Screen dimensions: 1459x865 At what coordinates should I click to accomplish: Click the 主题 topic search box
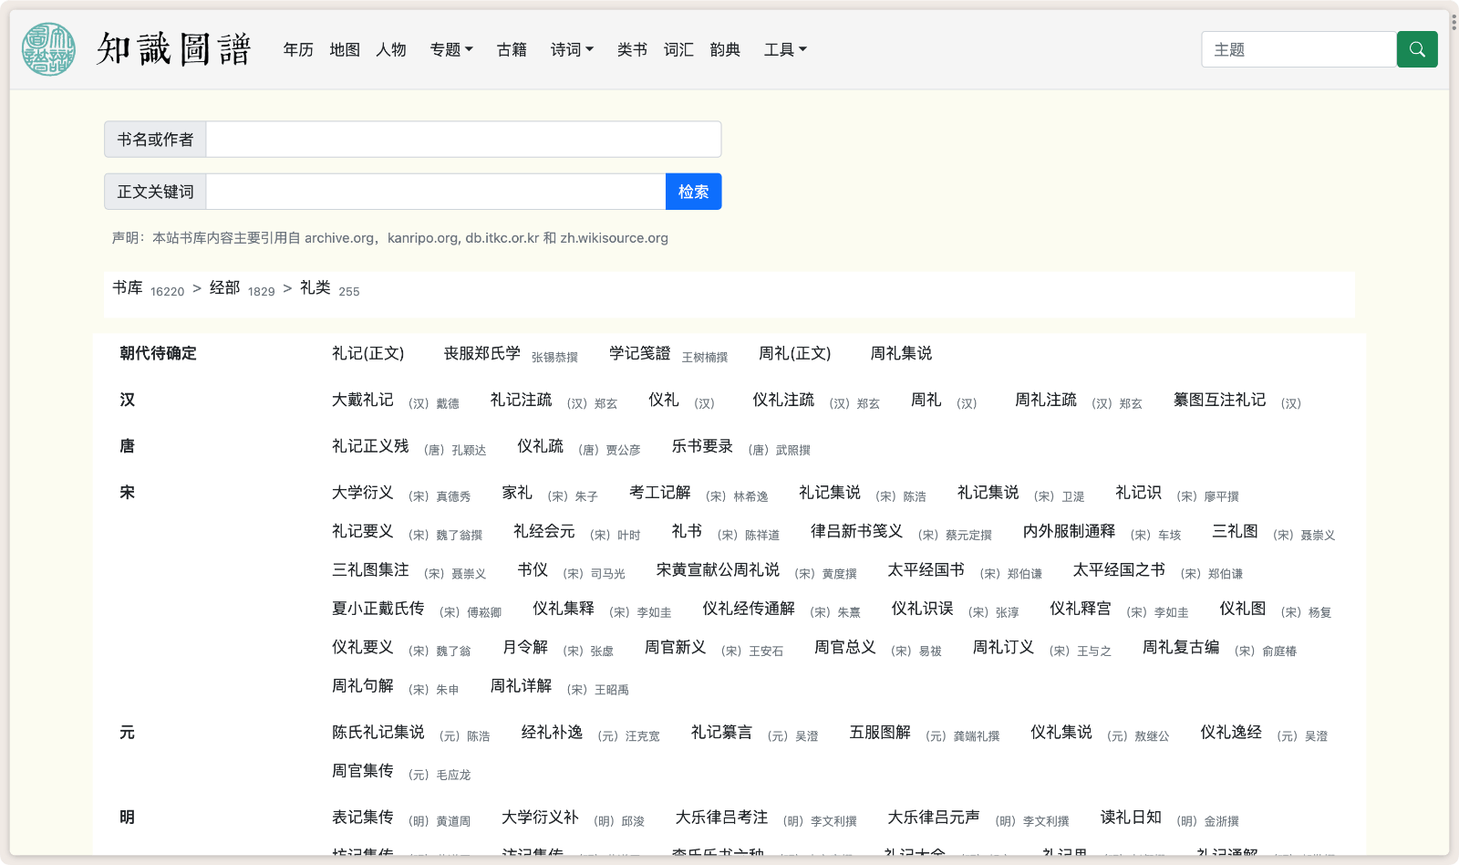(x=1299, y=48)
